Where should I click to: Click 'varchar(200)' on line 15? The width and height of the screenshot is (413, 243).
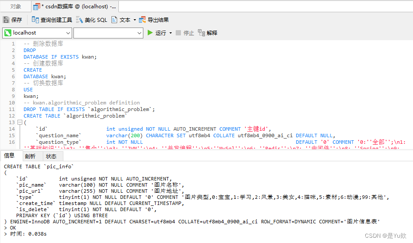point(124,135)
